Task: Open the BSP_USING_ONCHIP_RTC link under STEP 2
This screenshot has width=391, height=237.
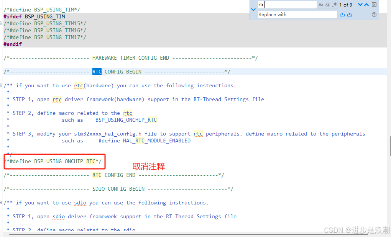Action: pos(126,120)
